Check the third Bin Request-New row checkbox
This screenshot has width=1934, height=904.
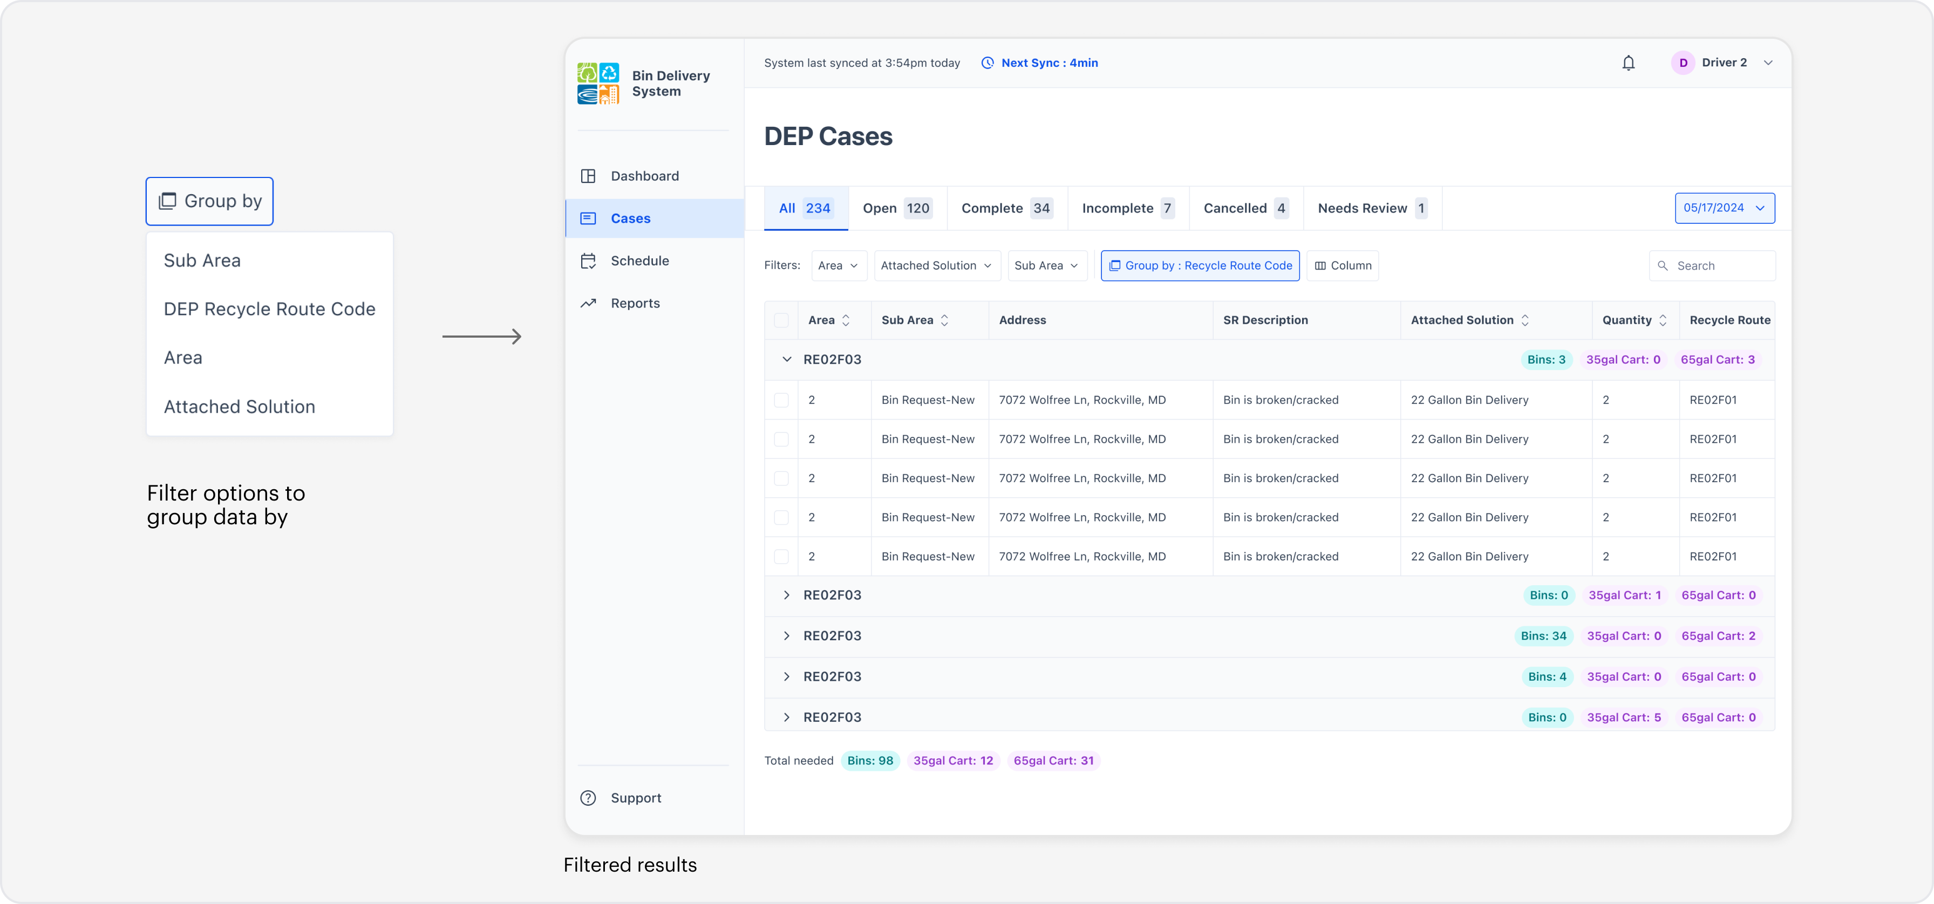(x=781, y=478)
